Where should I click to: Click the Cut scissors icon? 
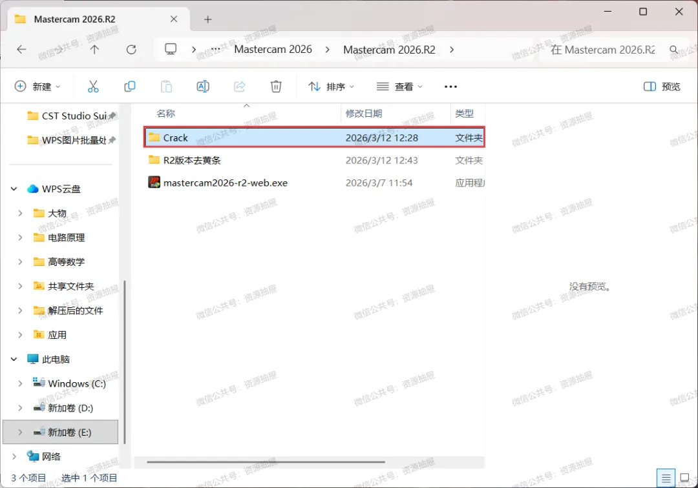tap(93, 86)
